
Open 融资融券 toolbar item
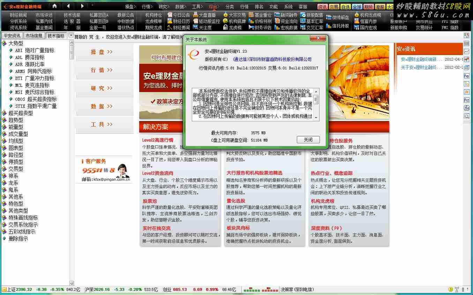pyautogui.click(x=286, y=15)
